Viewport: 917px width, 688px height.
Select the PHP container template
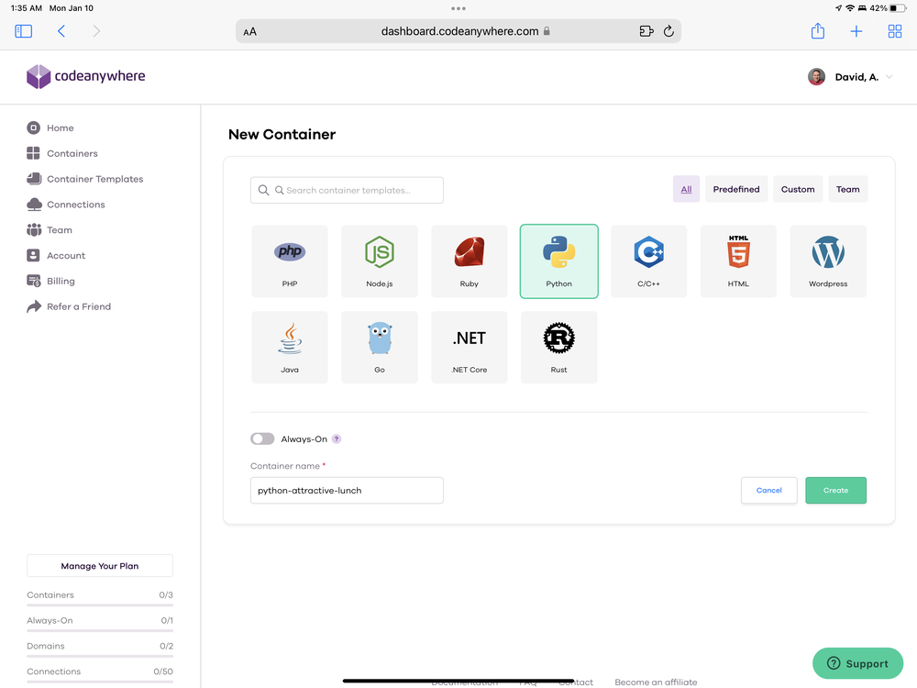tap(290, 261)
